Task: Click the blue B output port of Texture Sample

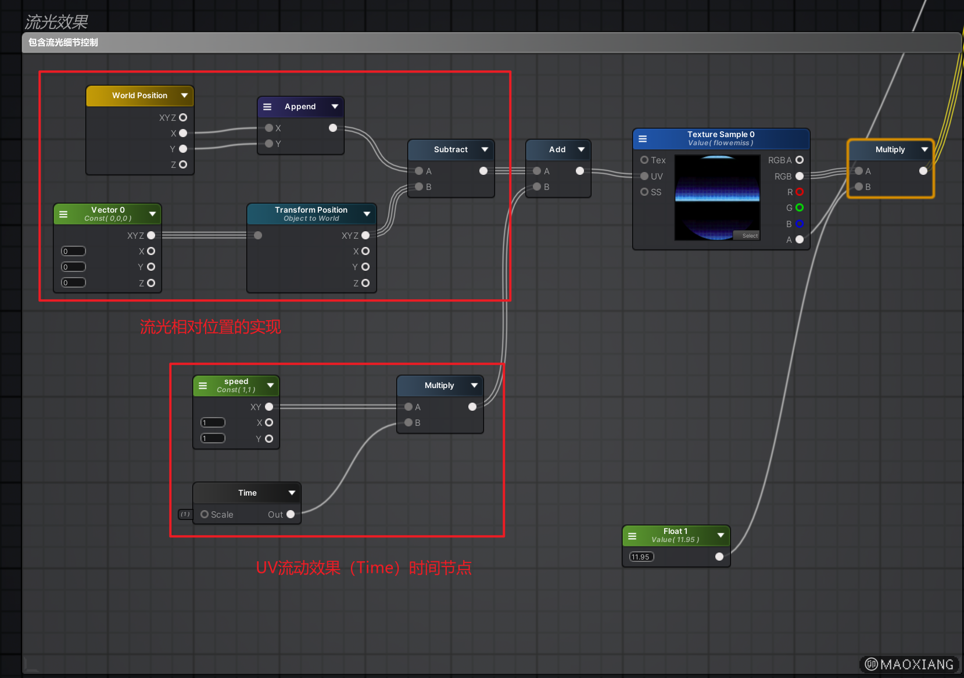Action: pyautogui.click(x=800, y=224)
